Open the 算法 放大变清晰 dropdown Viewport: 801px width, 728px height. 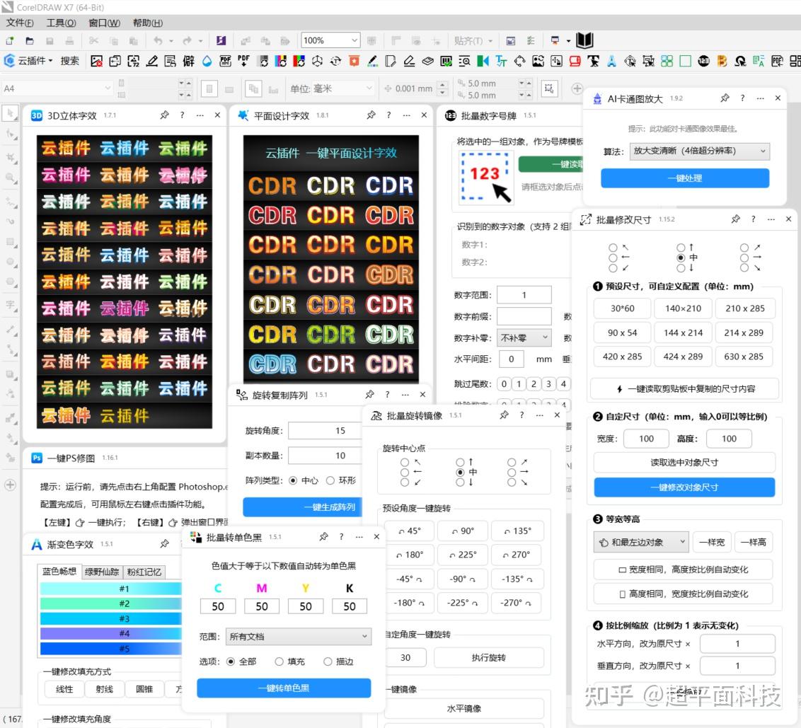(x=699, y=151)
